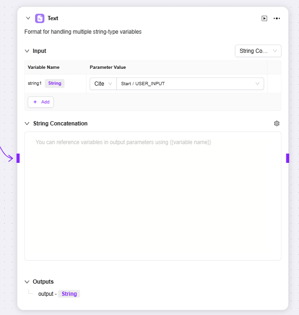Open String Concatenation settings gear
This screenshot has width=299, height=315.
[x=276, y=124]
